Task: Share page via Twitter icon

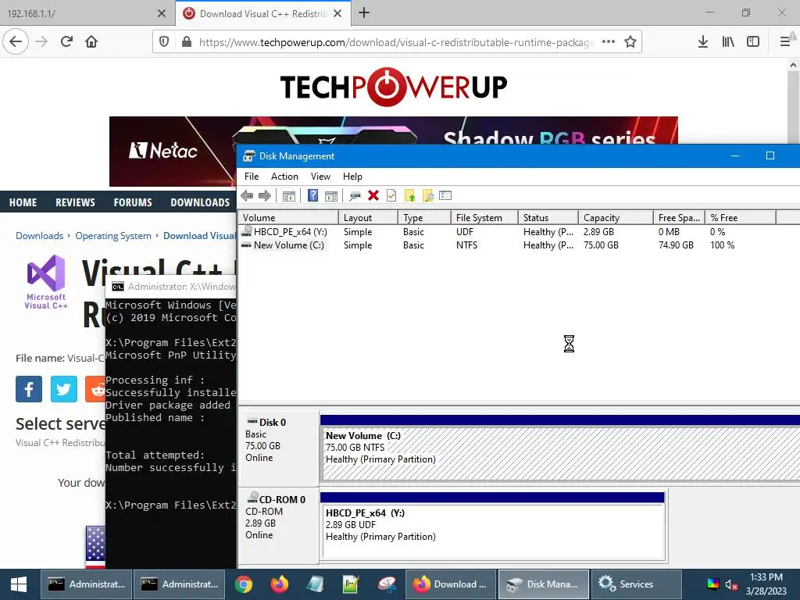Action: tap(64, 389)
